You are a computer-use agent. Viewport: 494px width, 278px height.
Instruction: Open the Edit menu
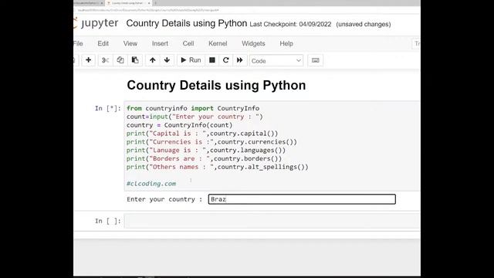point(103,43)
